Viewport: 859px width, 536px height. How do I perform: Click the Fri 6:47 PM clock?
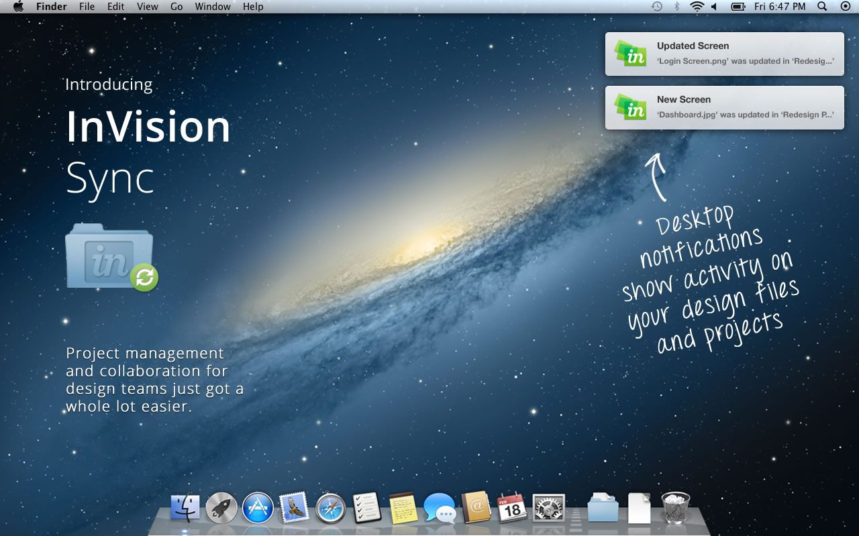click(x=780, y=7)
